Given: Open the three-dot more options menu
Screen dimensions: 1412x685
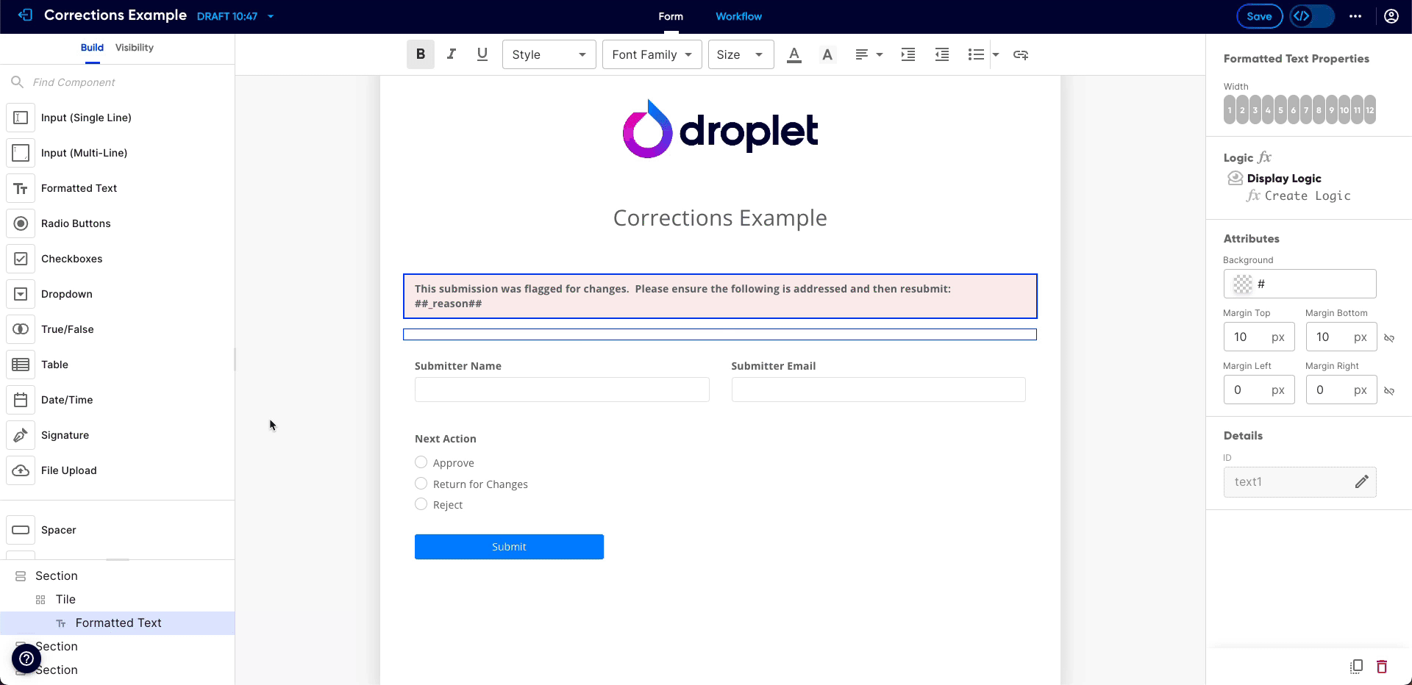Looking at the screenshot, I should coord(1355,16).
